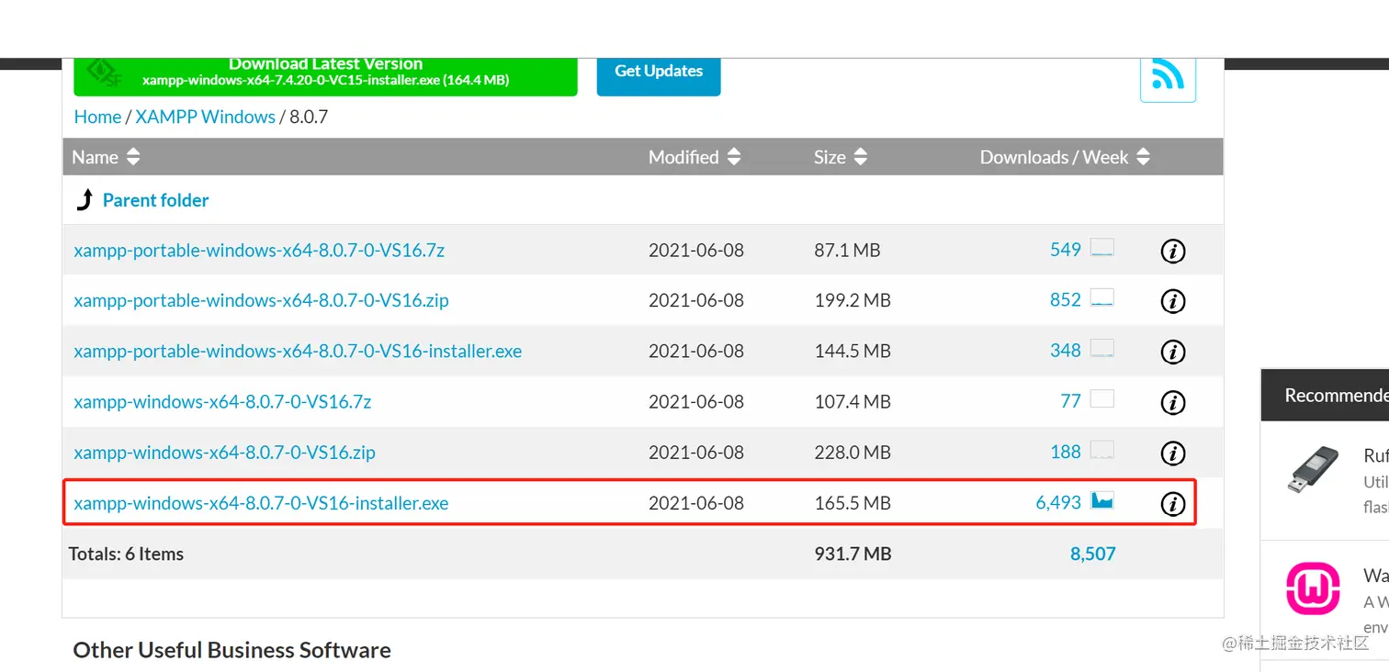Click the 8,507 total downloads count
The height and width of the screenshot is (672, 1389).
point(1093,554)
